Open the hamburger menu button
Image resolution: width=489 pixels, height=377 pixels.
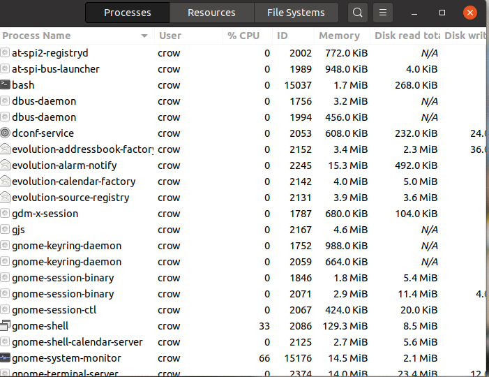[383, 13]
